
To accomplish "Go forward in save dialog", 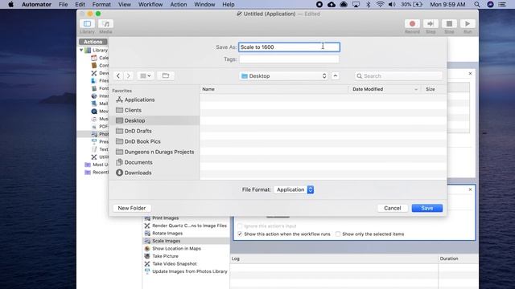I will (x=129, y=75).
